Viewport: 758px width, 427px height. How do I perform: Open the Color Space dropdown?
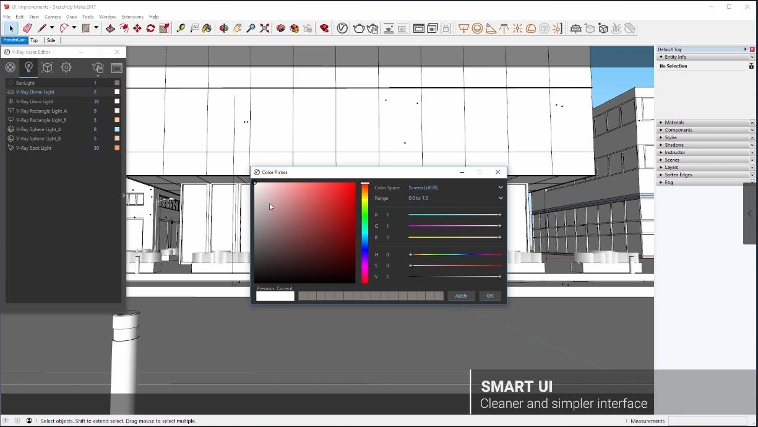point(455,188)
